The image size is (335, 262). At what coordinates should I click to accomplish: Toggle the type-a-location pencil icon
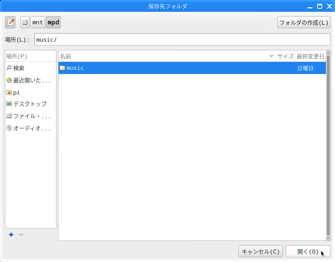(10, 22)
